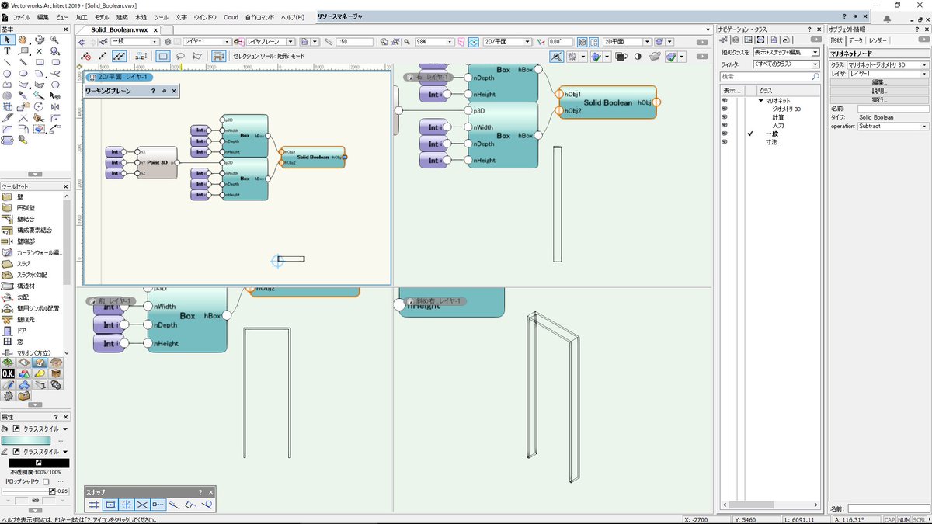The height and width of the screenshot is (524, 932).
Task: Toggle visibility of 入力 class
Action: (x=725, y=126)
